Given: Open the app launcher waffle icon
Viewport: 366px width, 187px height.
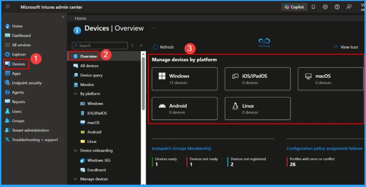Looking at the screenshot, I should pyautogui.click(x=8, y=6).
